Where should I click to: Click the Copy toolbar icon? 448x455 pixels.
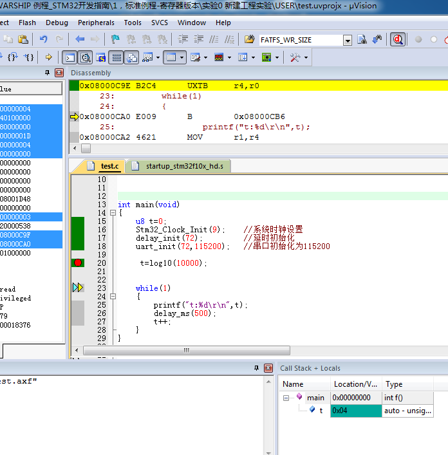(x=8, y=39)
